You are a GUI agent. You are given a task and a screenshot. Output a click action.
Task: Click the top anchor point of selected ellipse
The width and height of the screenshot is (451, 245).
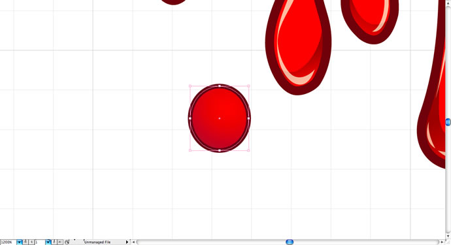(220, 86)
